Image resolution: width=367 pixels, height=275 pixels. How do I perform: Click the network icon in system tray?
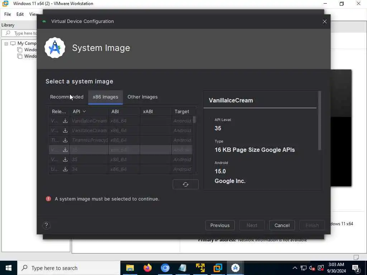pyautogui.click(x=304, y=268)
